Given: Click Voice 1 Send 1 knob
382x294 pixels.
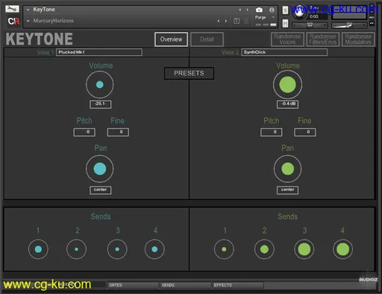Looking at the screenshot, I should click(38, 249).
